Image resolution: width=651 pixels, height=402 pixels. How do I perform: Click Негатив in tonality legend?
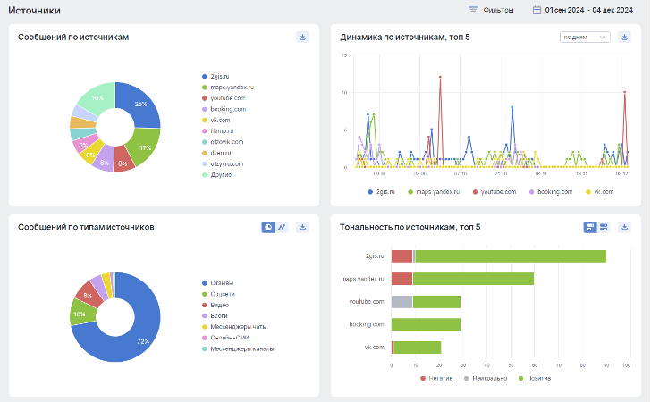[x=438, y=378]
